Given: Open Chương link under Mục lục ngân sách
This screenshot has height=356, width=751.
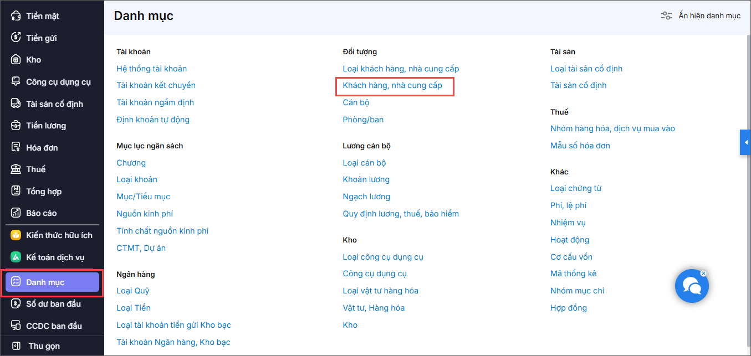Looking at the screenshot, I should tap(131, 163).
